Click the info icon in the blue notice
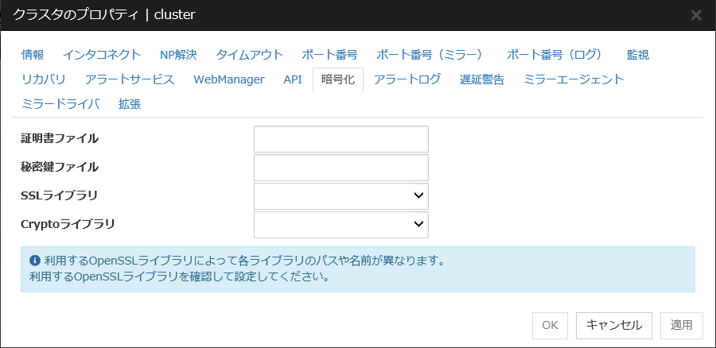This screenshot has width=716, height=348. coord(35,261)
